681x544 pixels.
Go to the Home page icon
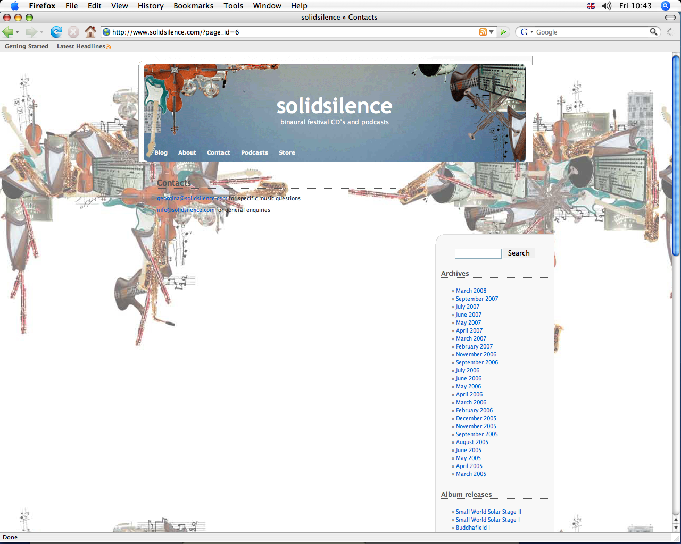point(90,32)
